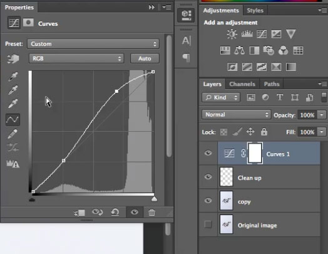This screenshot has height=254, width=328.
Task: Switch to the Styles tab
Action: point(255,10)
